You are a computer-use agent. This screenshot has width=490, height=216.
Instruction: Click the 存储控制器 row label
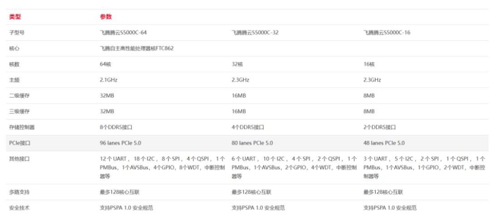(x=22, y=128)
